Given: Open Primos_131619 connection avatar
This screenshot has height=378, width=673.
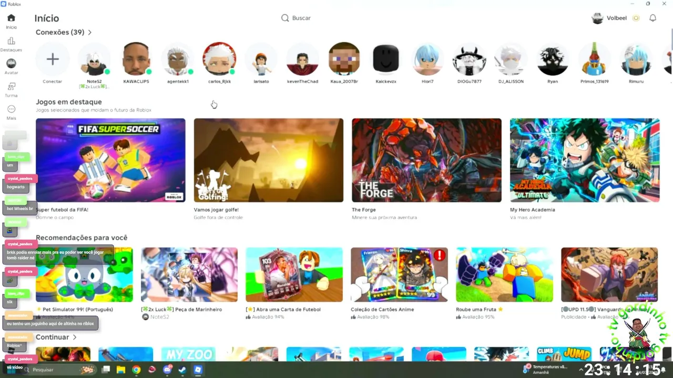Looking at the screenshot, I should (594, 59).
